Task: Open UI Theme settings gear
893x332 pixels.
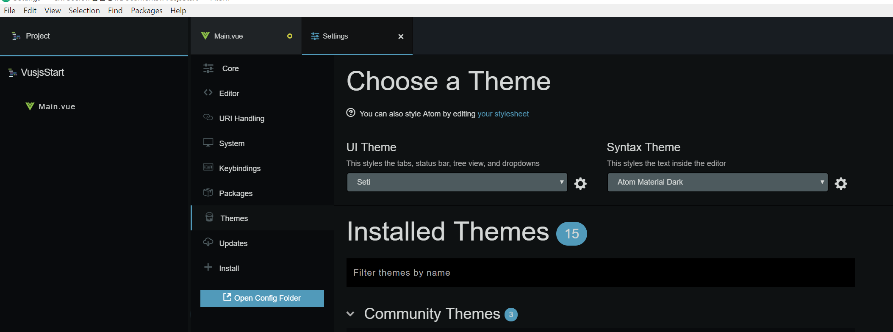Action: click(580, 183)
